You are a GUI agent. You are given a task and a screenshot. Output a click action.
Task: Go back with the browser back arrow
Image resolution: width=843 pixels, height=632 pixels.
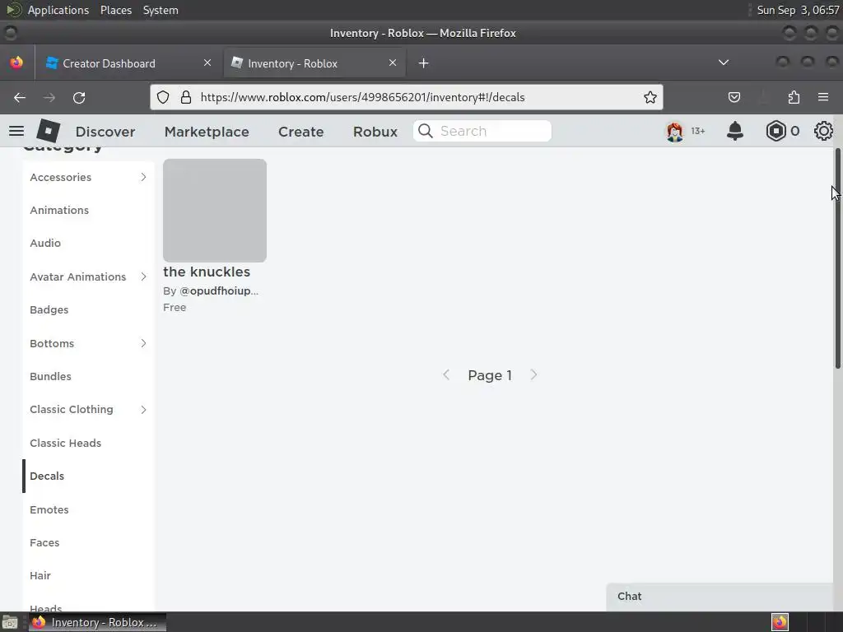click(20, 97)
